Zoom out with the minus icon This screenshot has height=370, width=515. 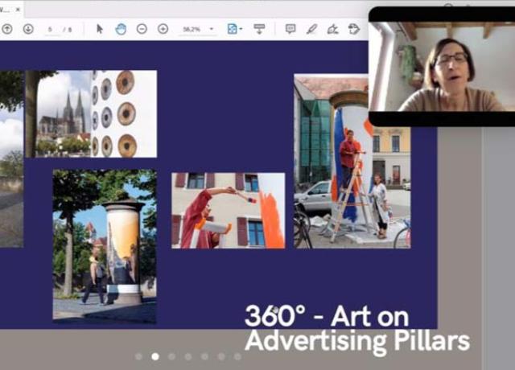tap(142, 29)
